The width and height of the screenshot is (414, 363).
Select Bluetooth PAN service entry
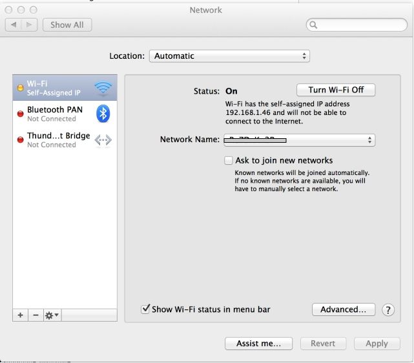[x=55, y=114]
